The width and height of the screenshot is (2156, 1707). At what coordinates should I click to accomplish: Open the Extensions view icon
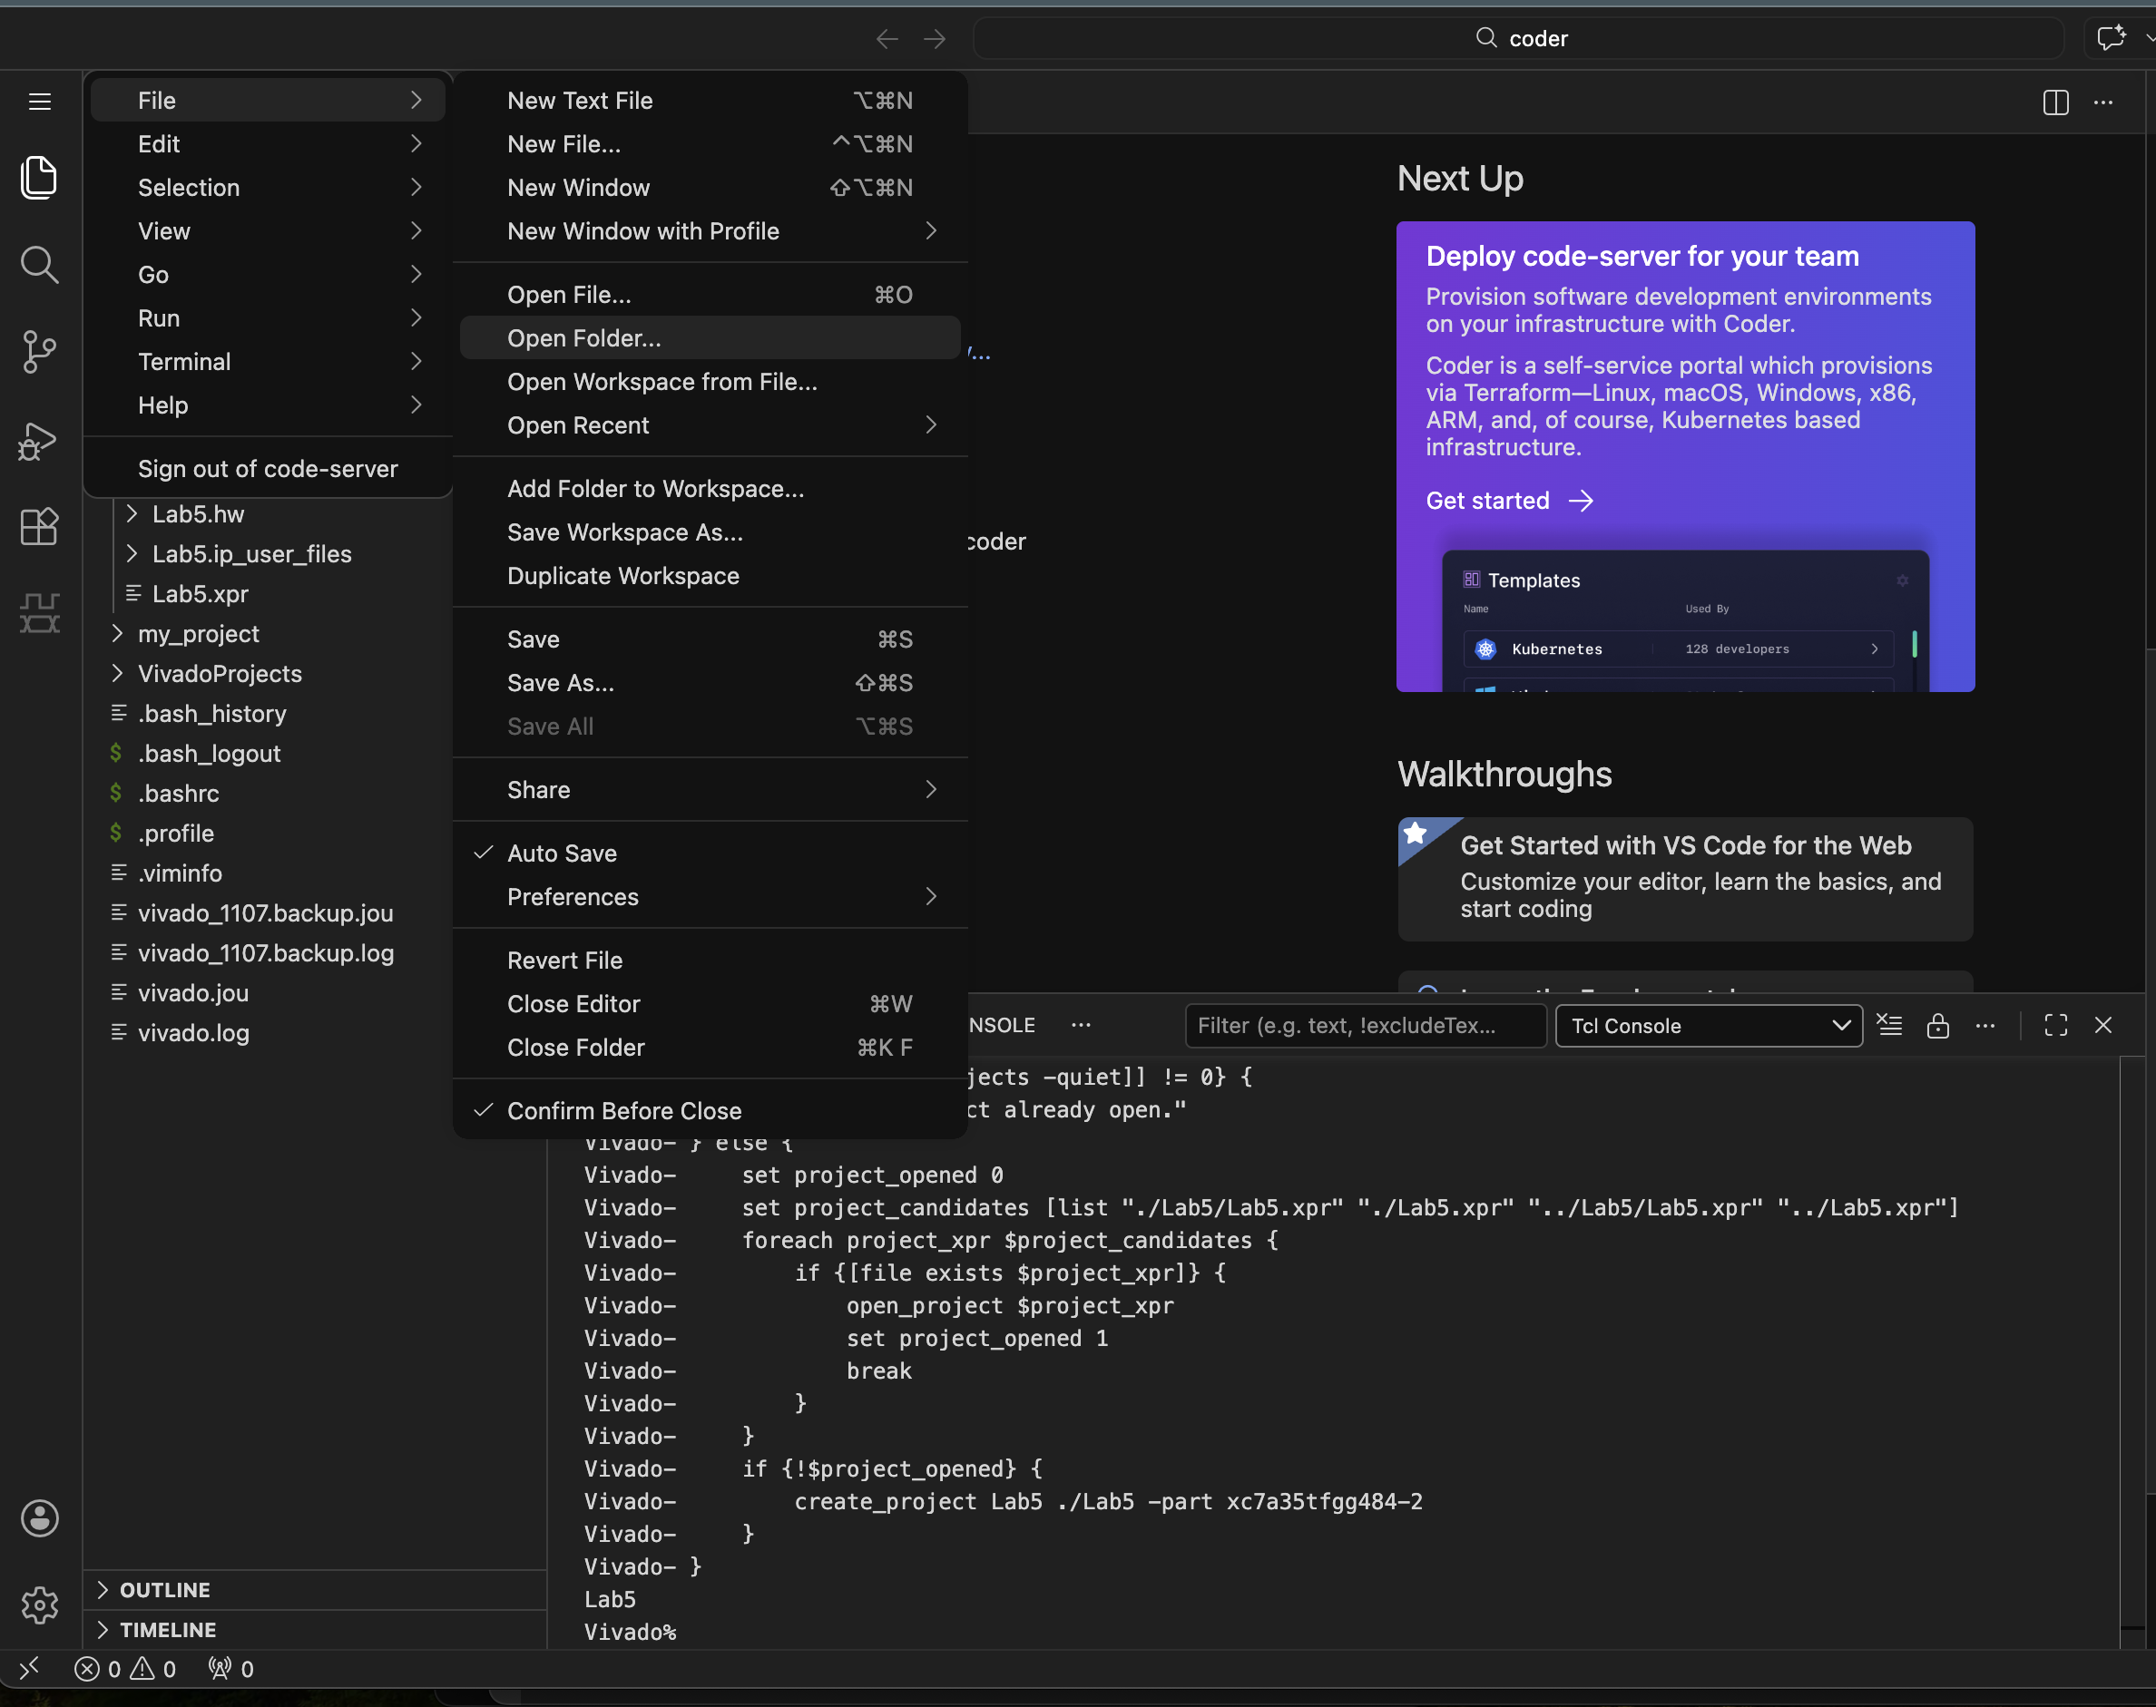coord(40,527)
